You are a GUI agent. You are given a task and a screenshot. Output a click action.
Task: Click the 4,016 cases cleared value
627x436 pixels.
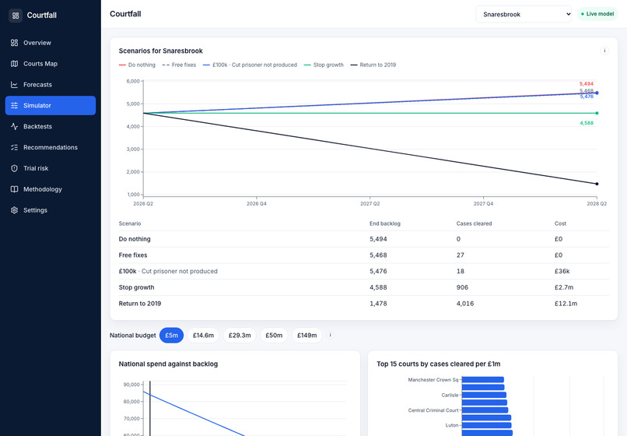[465, 304]
